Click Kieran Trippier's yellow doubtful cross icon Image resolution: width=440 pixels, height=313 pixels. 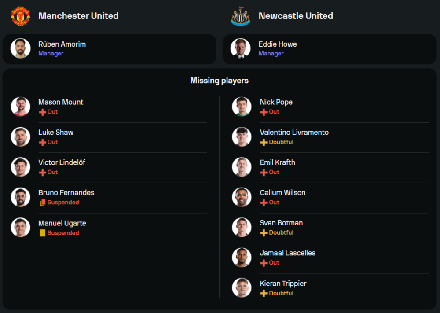264,293
